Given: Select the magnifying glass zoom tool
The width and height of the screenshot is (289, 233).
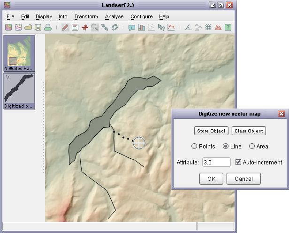Looking at the screenshot, I should point(95,27).
